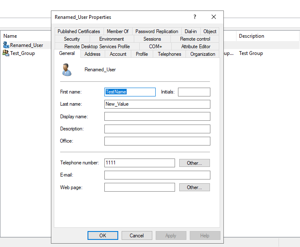This screenshot has width=300, height=247.
Task: Click the Test_Group group icon
Action: (x=6, y=53)
